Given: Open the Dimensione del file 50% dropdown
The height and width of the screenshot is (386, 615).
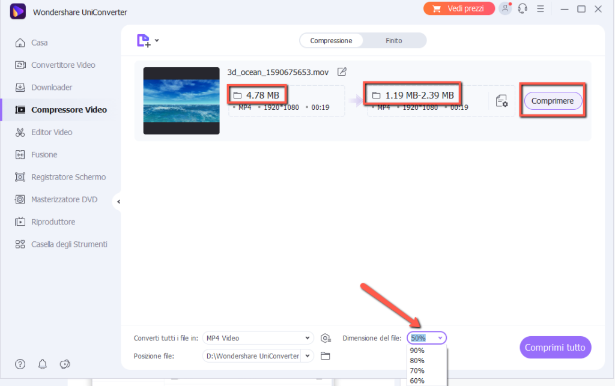Looking at the screenshot, I should click(x=426, y=338).
